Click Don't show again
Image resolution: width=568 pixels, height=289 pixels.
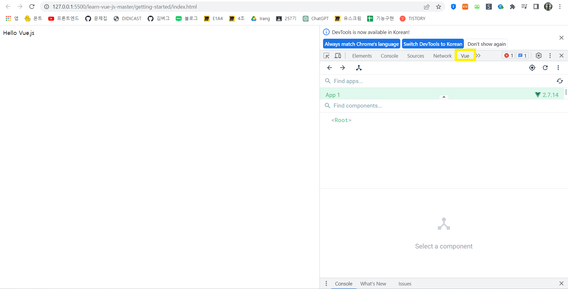click(487, 44)
